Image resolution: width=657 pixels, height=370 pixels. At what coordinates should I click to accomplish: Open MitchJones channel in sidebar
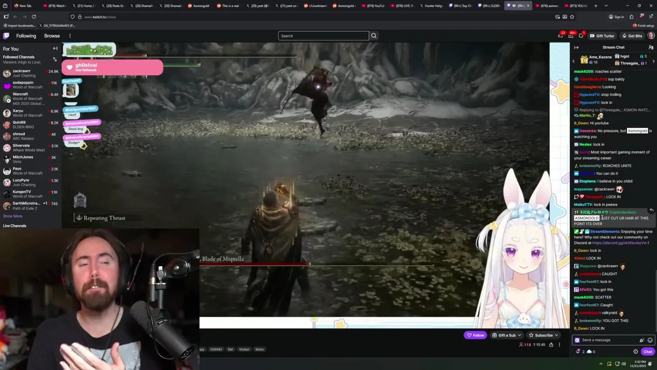point(31,159)
